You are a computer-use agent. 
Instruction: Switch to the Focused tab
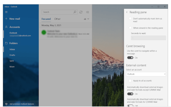click(x=46, y=19)
